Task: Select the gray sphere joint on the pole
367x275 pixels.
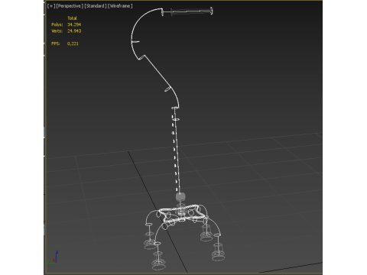Action: tap(180, 196)
